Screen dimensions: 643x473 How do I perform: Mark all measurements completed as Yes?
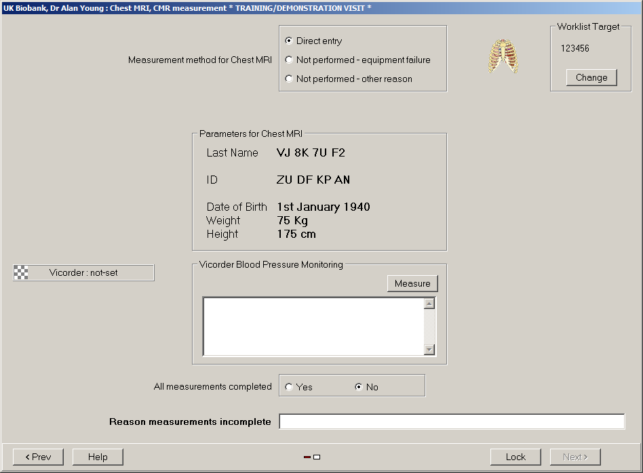click(x=290, y=387)
